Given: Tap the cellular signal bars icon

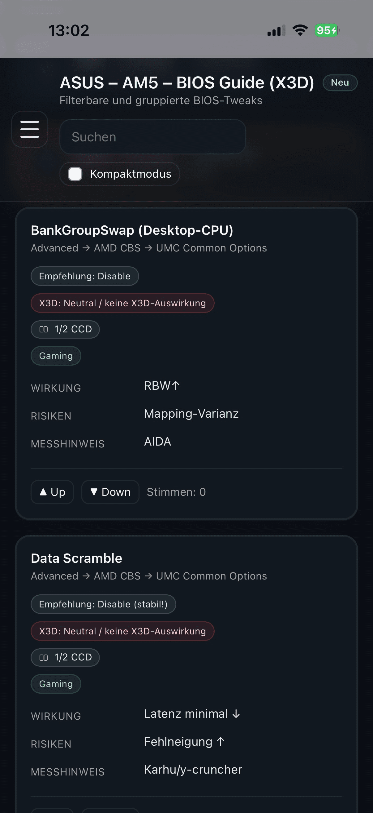Looking at the screenshot, I should coord(276,31).
